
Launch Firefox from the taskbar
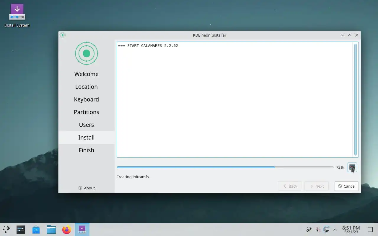pos(67,229)
